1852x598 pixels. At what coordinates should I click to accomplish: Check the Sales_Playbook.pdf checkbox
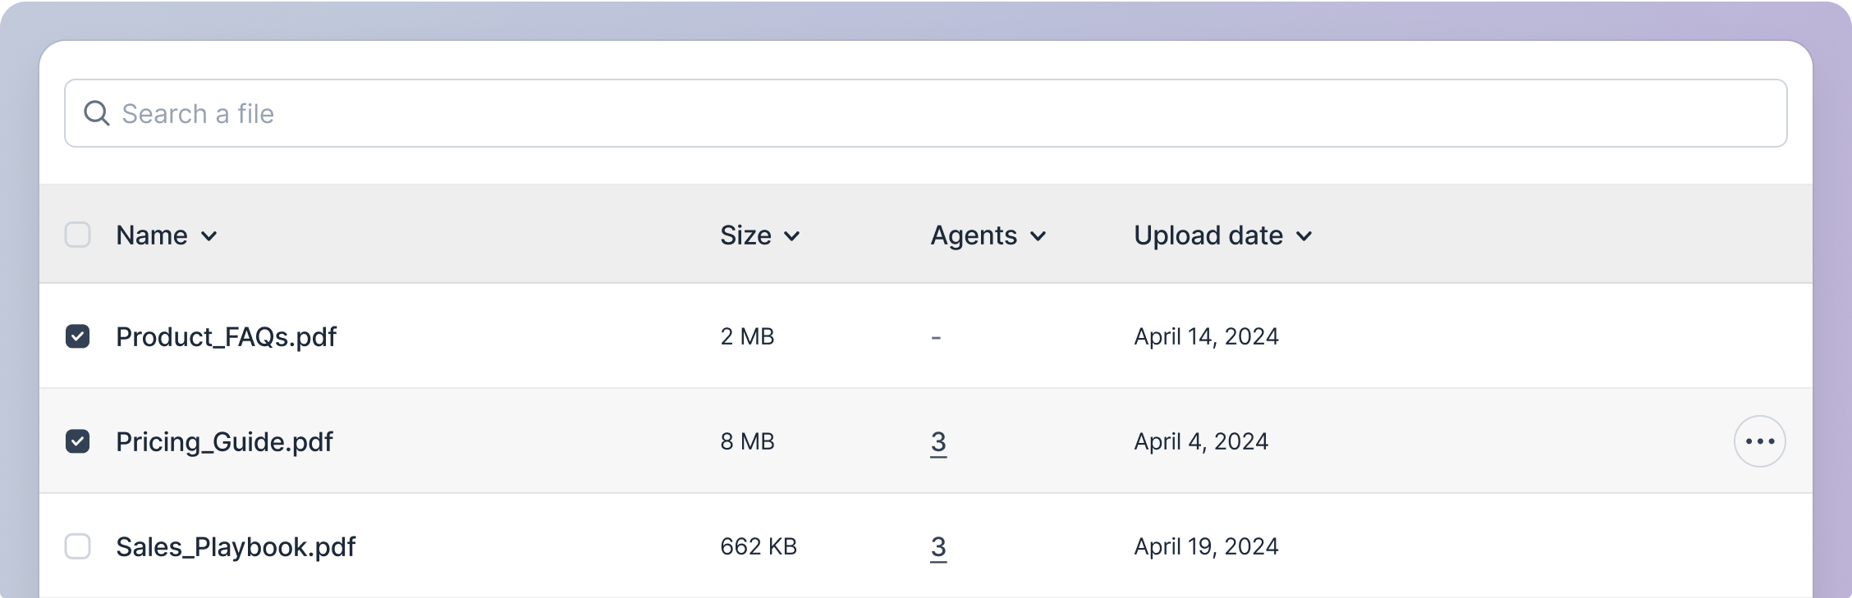(x=78, y=546)
